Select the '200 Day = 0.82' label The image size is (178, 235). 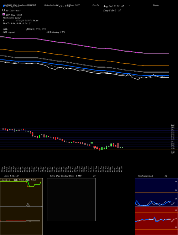coord(14,15)
